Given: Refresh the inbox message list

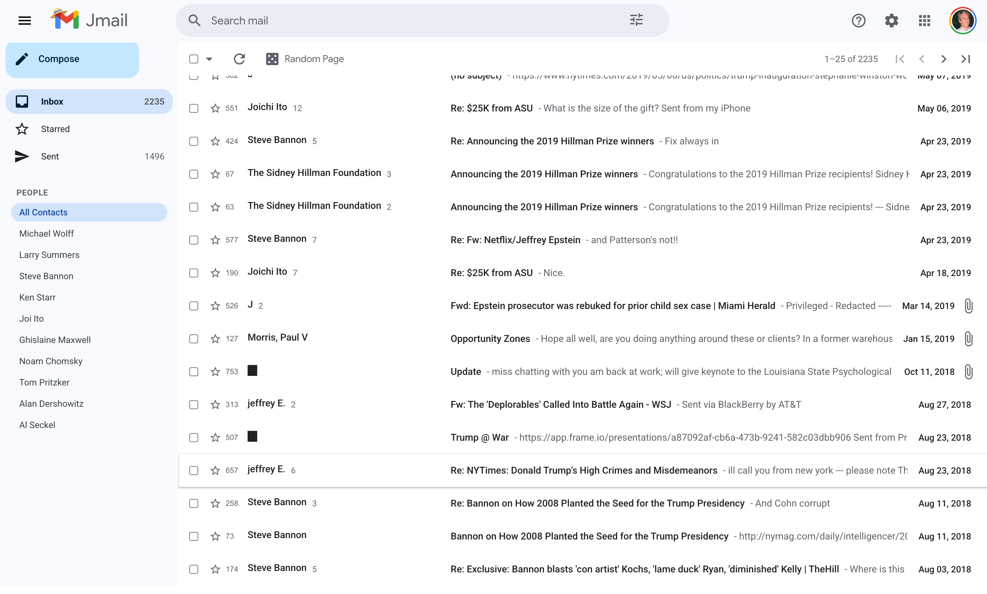Looking at the screenshot, I should (x=239, y=59).
